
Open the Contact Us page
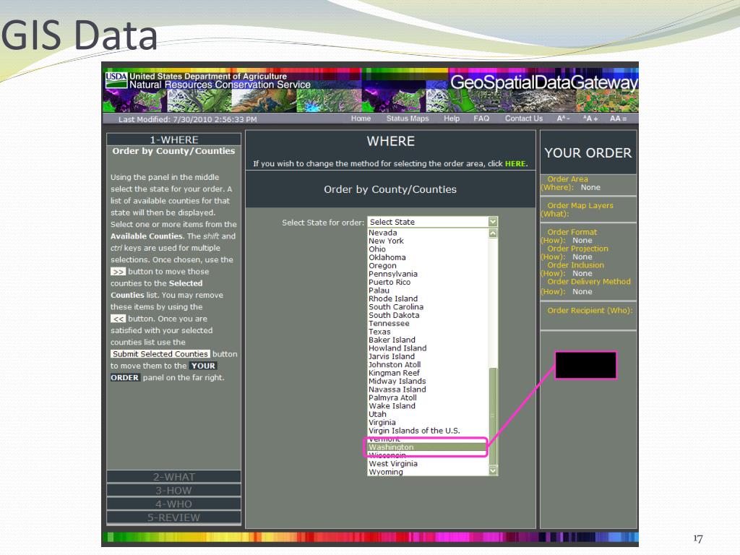[x=523, y=119]
